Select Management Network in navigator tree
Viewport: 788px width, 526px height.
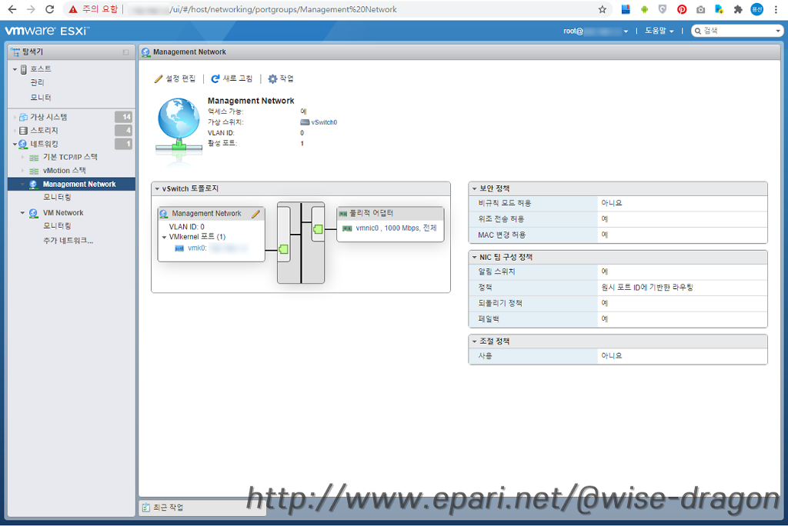coord(79,185)
